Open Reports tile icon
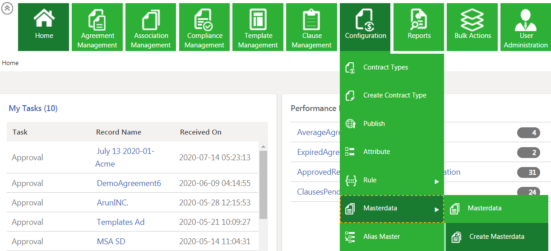Image resolution: width=551 pixels, height=251 pixels. tap(419, 20)
